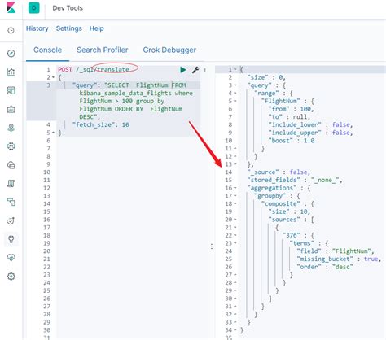Switch to the Search Profiler tab
This screenshot has height=340, width=386.
pos(103,50)
